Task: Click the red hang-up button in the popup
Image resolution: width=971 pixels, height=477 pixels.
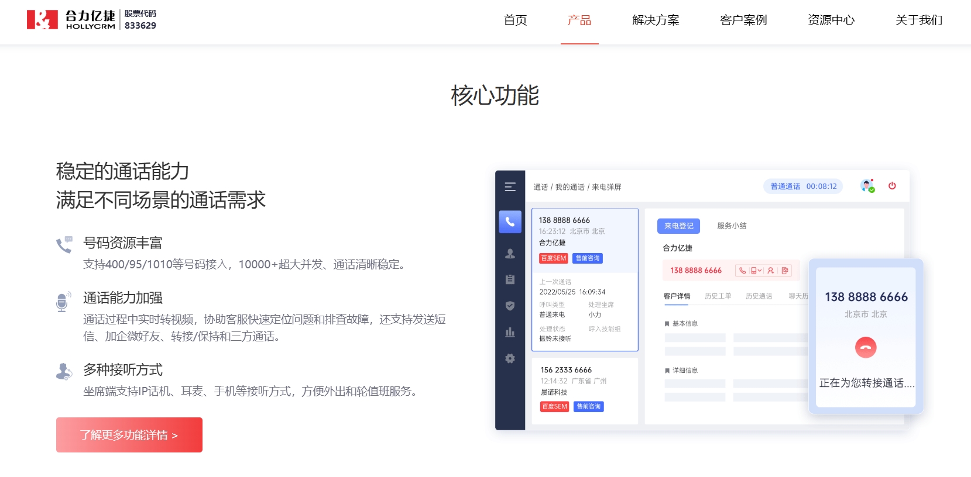Action: tap(866, 348)
